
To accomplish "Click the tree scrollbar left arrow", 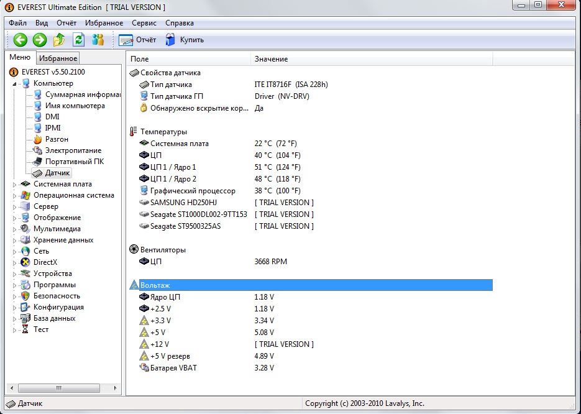I will 12,388.
